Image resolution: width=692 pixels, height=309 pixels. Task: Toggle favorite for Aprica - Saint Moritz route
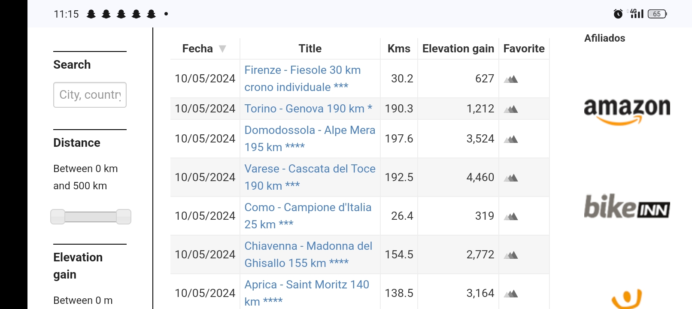pyautogui.click(x=511, y=294)
